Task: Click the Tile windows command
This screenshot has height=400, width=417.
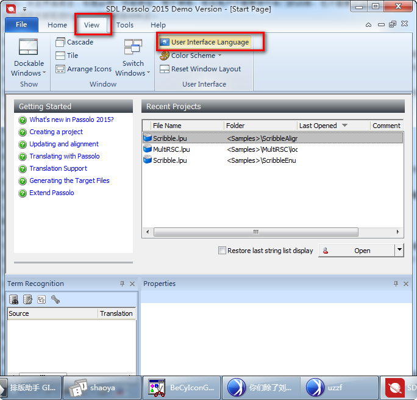Action: 66,55
